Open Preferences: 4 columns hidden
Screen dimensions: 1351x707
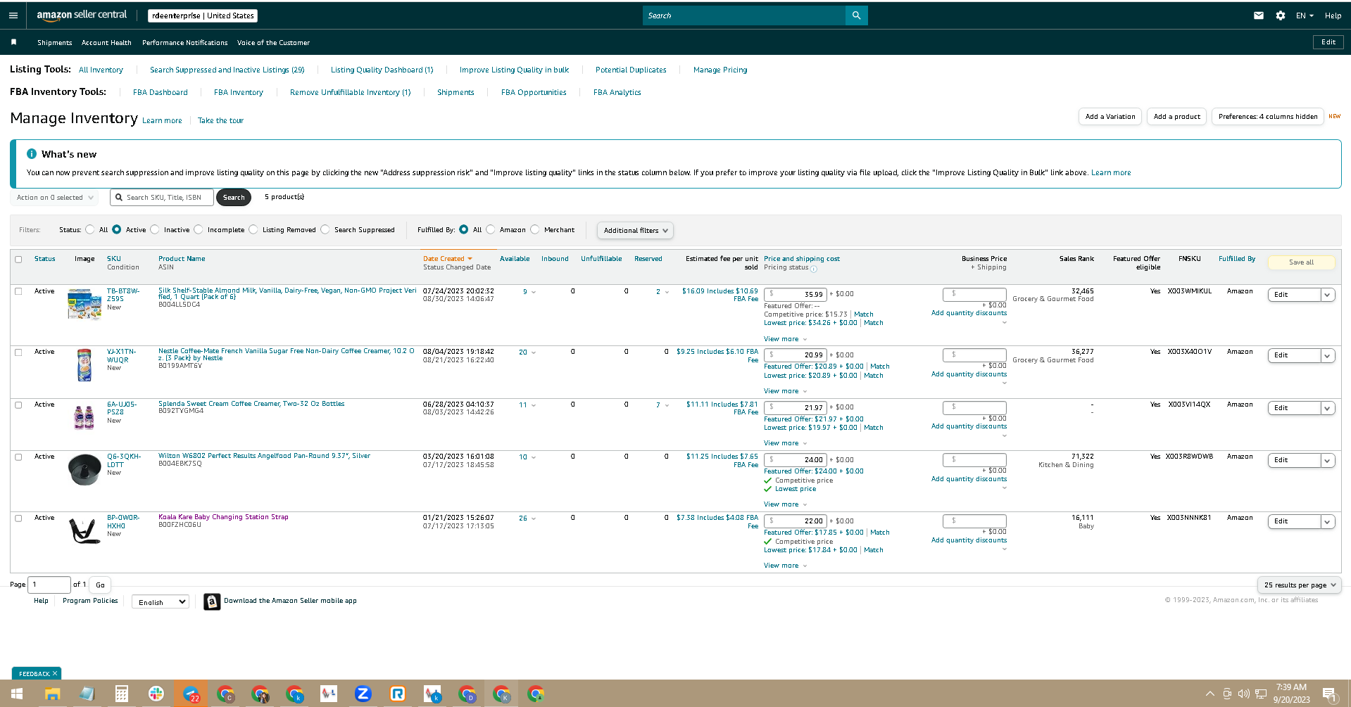[1267, 117]
